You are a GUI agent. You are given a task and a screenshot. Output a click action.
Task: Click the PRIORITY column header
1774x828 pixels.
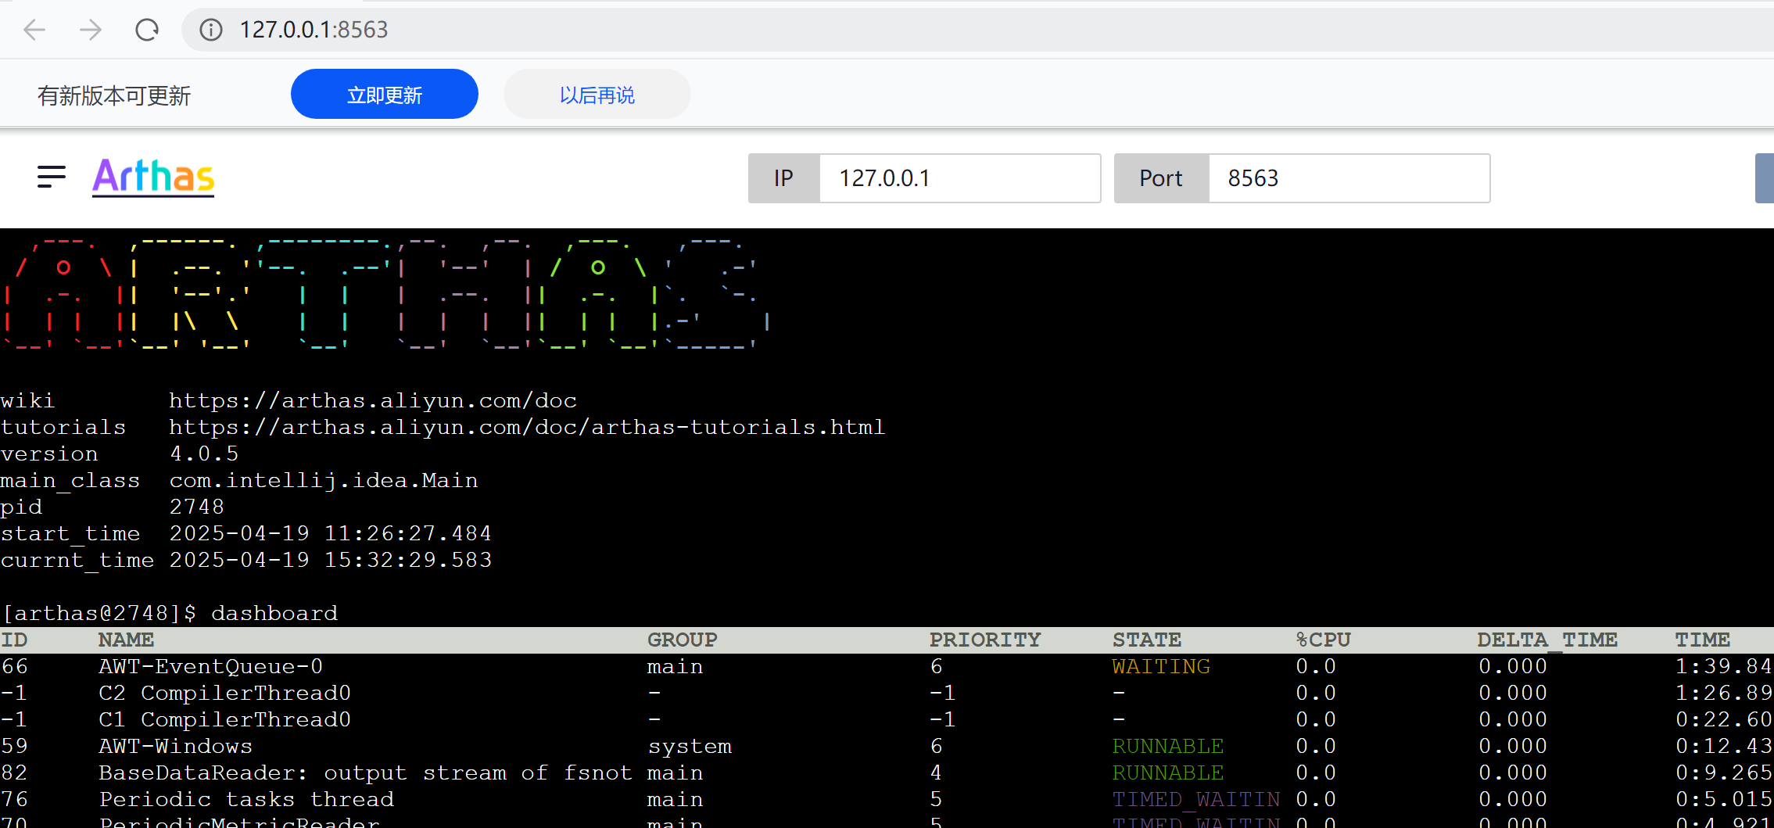(x=985, y=640)
